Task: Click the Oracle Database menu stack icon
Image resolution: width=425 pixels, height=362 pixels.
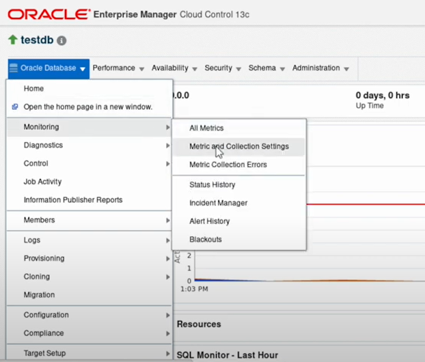Action: pos(13,68)
